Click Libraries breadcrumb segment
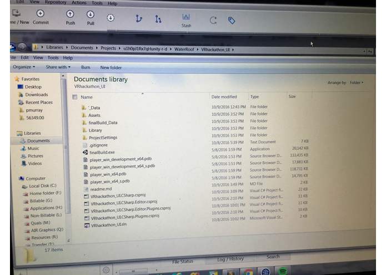386x275 pixels. coord(54,47)
